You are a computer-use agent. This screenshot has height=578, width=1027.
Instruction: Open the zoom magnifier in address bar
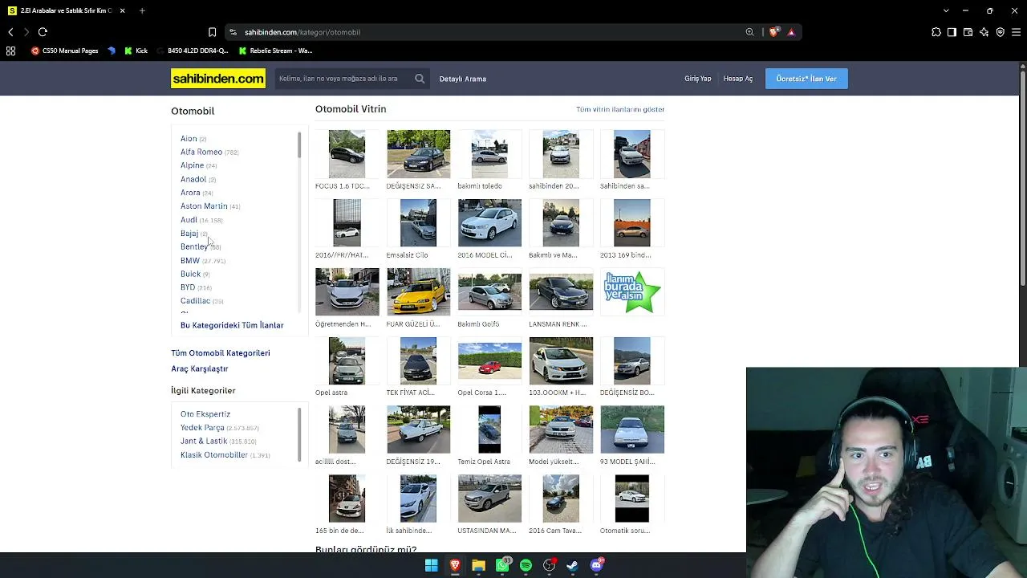749,32
